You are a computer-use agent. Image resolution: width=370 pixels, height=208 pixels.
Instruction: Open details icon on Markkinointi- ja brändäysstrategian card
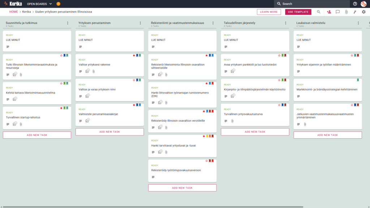(x=298, y=96)
